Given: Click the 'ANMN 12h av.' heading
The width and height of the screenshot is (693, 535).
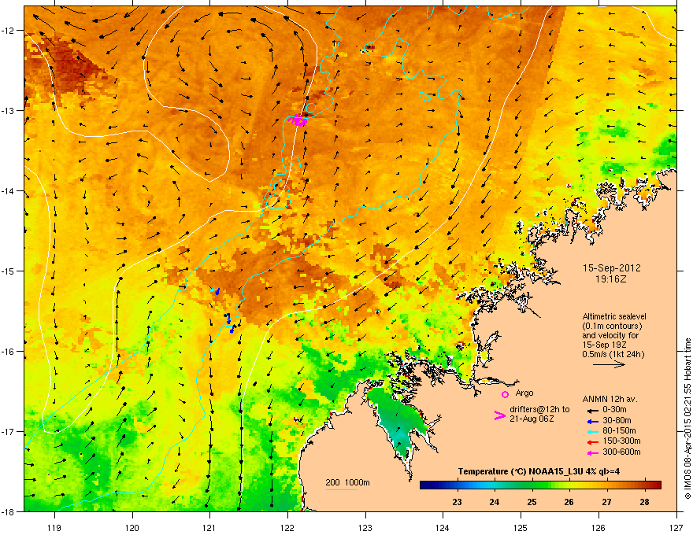Looking at the screenshot, I should coord(610,400).
